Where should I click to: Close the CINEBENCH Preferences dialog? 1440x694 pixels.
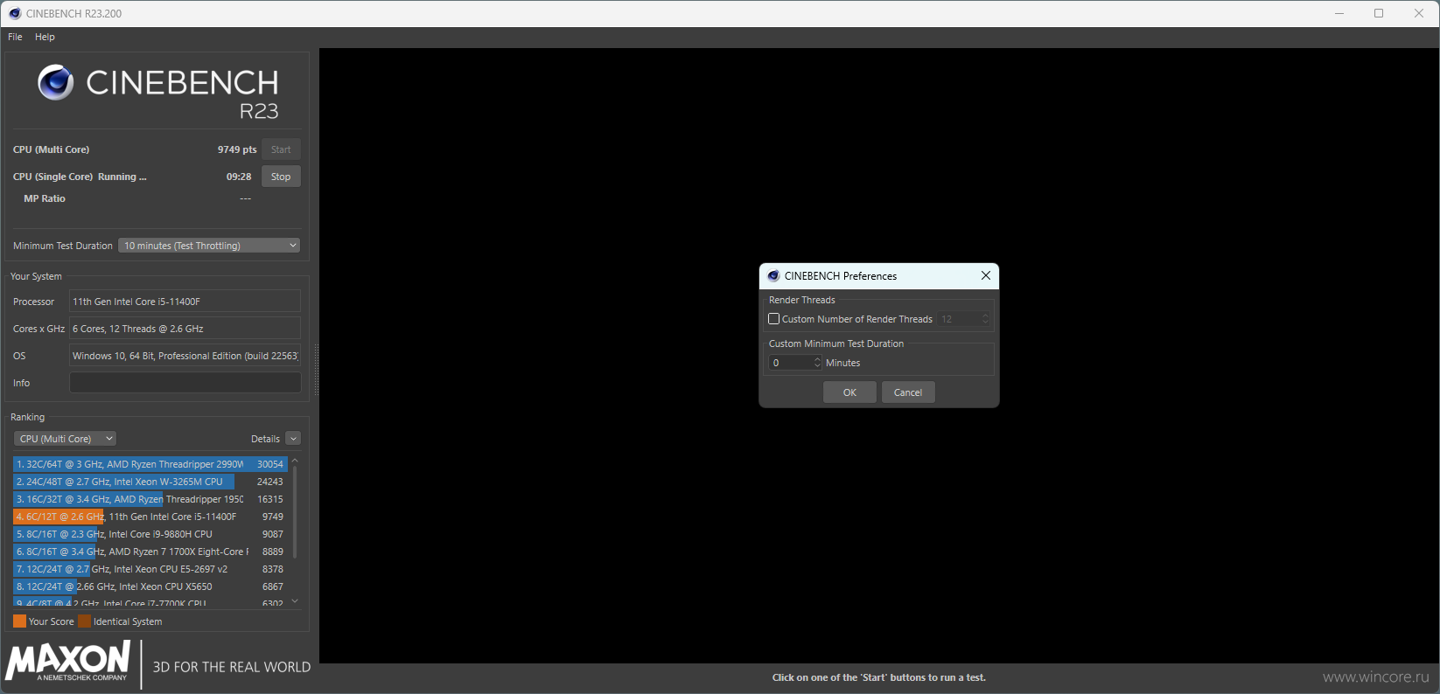tap(986, 275)
